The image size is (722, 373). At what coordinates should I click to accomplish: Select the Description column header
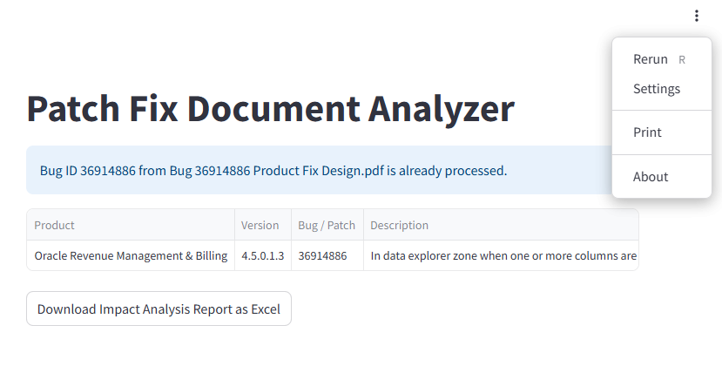coord(399,225)
